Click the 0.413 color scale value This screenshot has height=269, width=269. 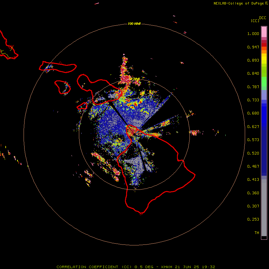253,180
